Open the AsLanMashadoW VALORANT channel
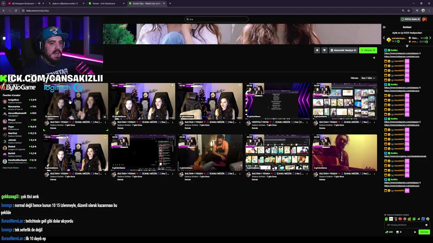Viewport: 433px width, 243px height. (20, 114)
